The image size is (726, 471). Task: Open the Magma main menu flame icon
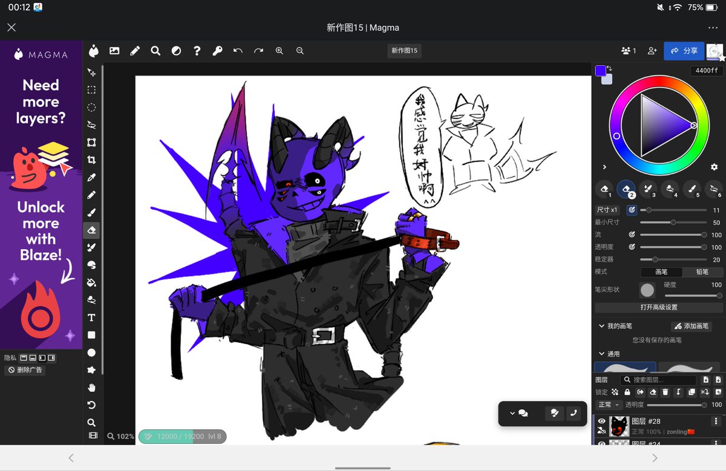tap(94, 51)
